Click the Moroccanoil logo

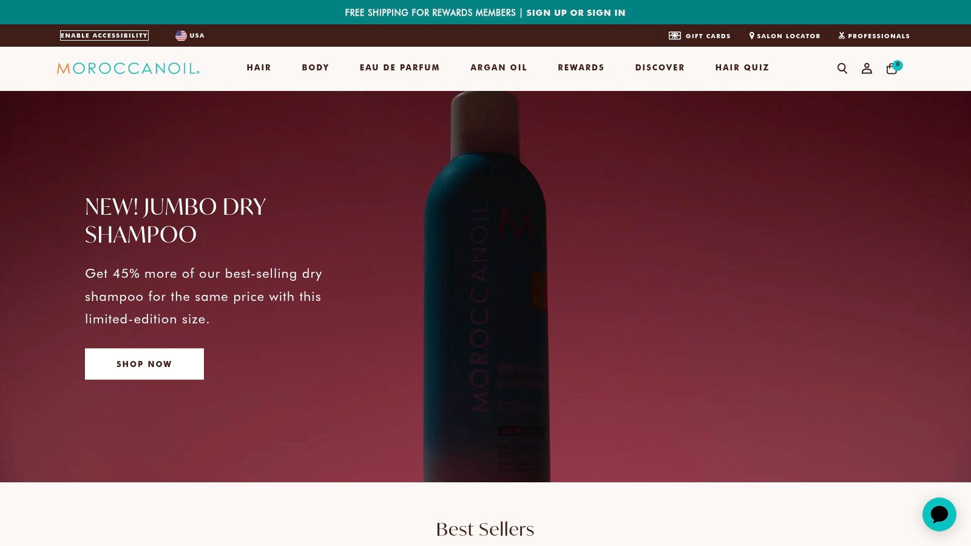pyautogui.click(x=128, y=69)
